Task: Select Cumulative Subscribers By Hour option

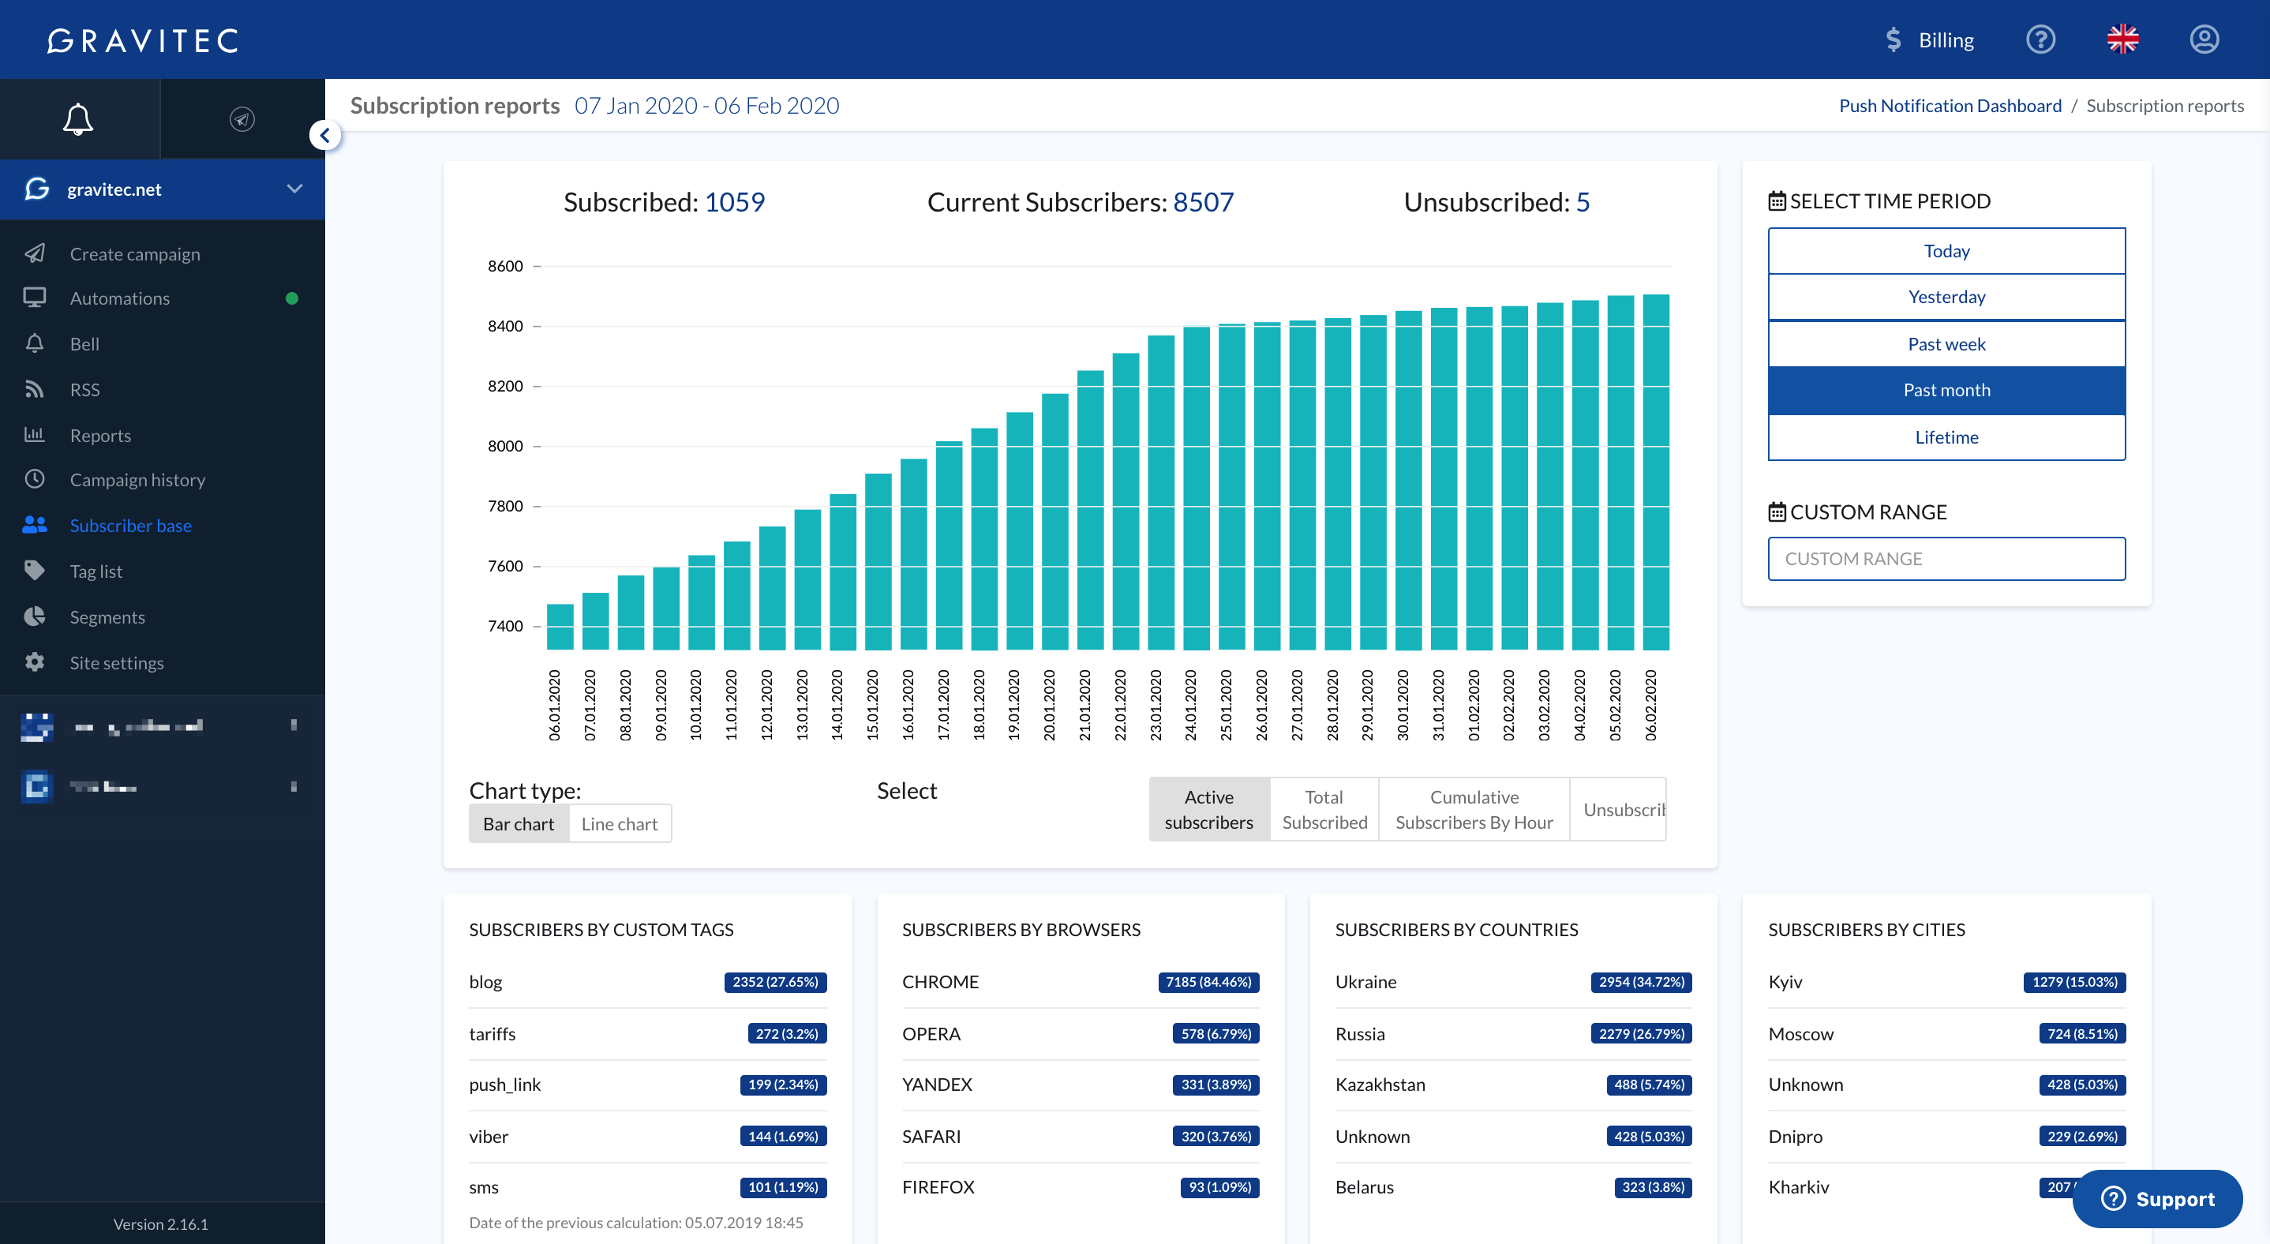Action: 1474,809
